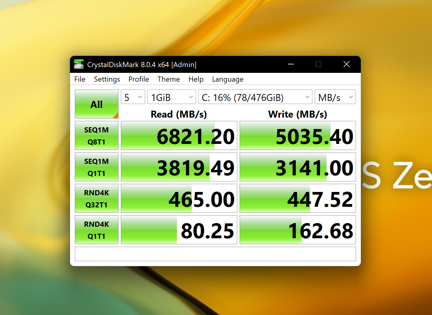Screen dimensions: 432x315
Task: Click the 6821.20 sequential read result
Action: [x=179, y=135]
